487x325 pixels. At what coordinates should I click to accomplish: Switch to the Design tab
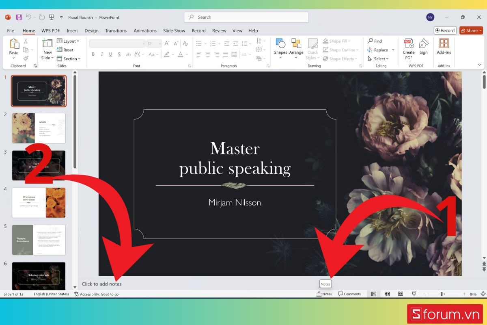click(91, 30)
